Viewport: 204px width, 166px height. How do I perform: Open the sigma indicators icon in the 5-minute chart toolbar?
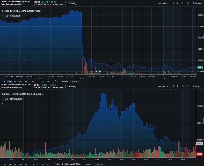coord(177,3)
